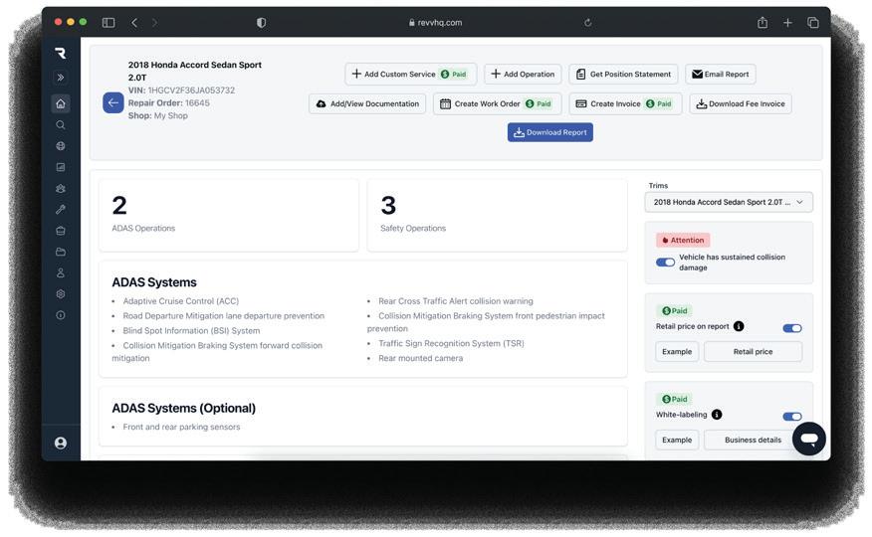The image size is (872, 537).
Task: Click info icon next to Retail price on report
Action: pos(739,326)
